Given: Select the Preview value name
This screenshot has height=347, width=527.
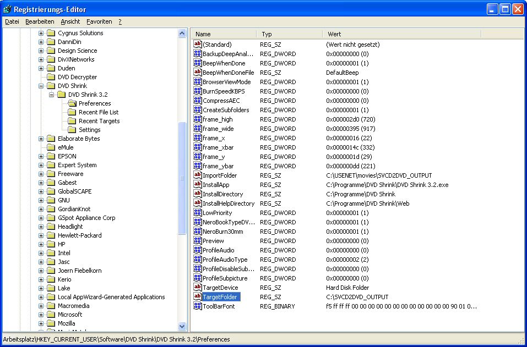Looking at the screenshot, I should [213, 241].
